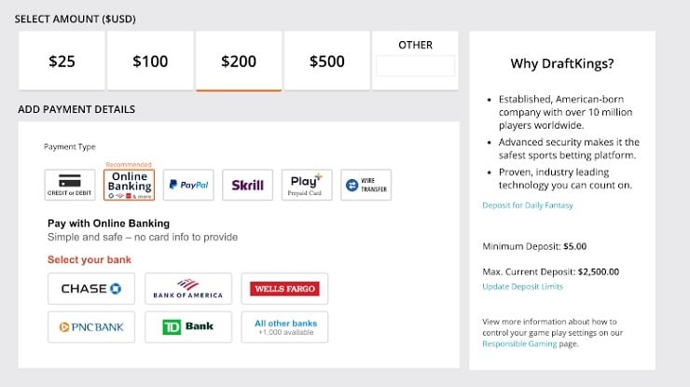Open the All other banks list
Screen dimensions: 690x387
pos(284,327)
